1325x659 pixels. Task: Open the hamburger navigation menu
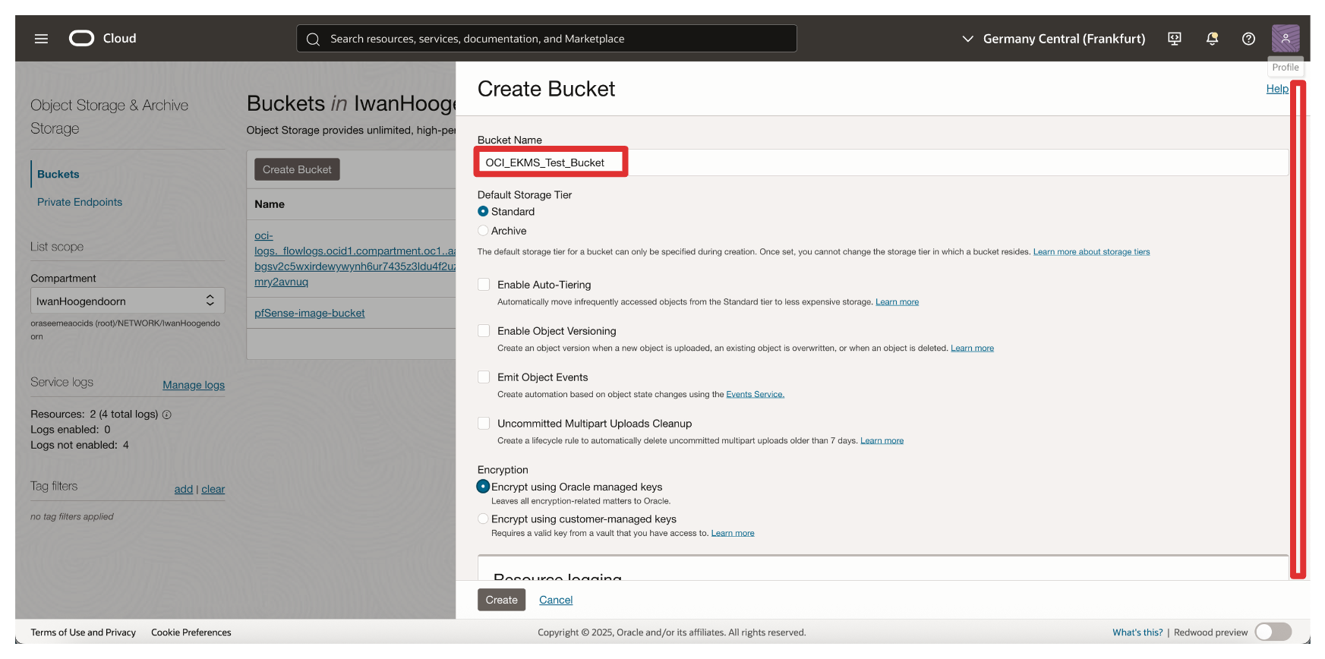click(41, 39)
